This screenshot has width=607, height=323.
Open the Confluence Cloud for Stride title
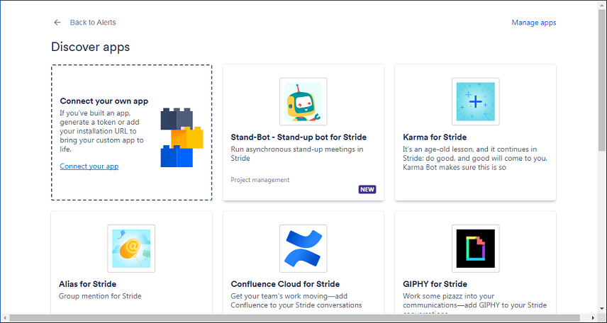[285, 284]
